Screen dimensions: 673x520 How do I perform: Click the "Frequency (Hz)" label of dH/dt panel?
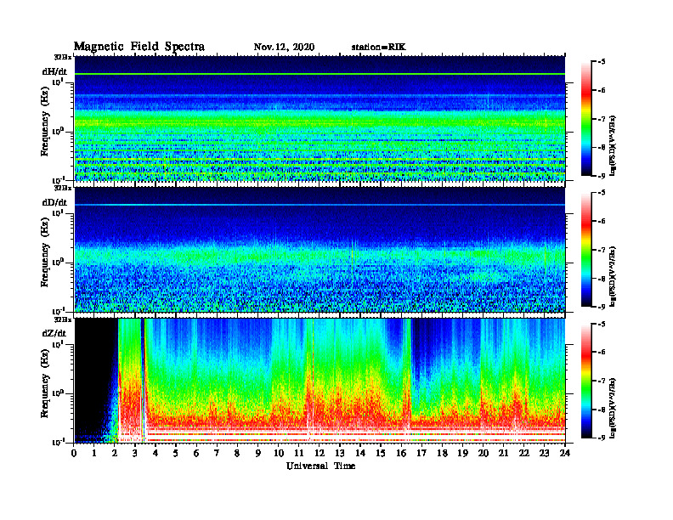(45, 122)
